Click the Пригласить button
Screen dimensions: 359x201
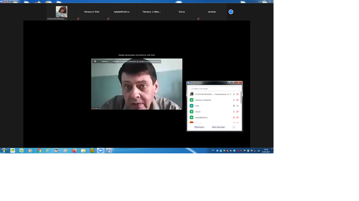point(199,127)
